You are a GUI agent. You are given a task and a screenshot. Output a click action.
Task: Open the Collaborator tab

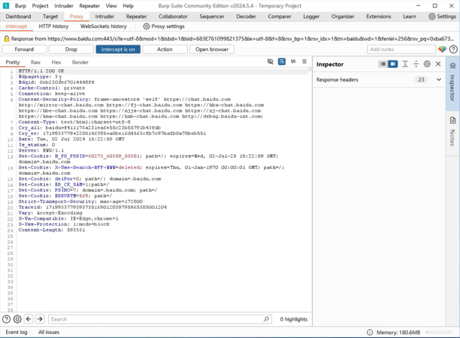click(173, 16)
